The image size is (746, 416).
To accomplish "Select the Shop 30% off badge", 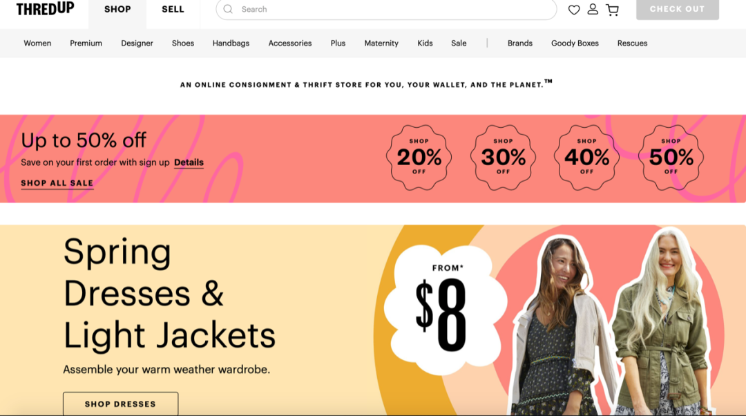I will point(503,157).
